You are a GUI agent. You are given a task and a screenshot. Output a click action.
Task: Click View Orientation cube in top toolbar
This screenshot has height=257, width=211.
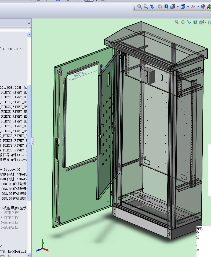[x=173, y=6]
